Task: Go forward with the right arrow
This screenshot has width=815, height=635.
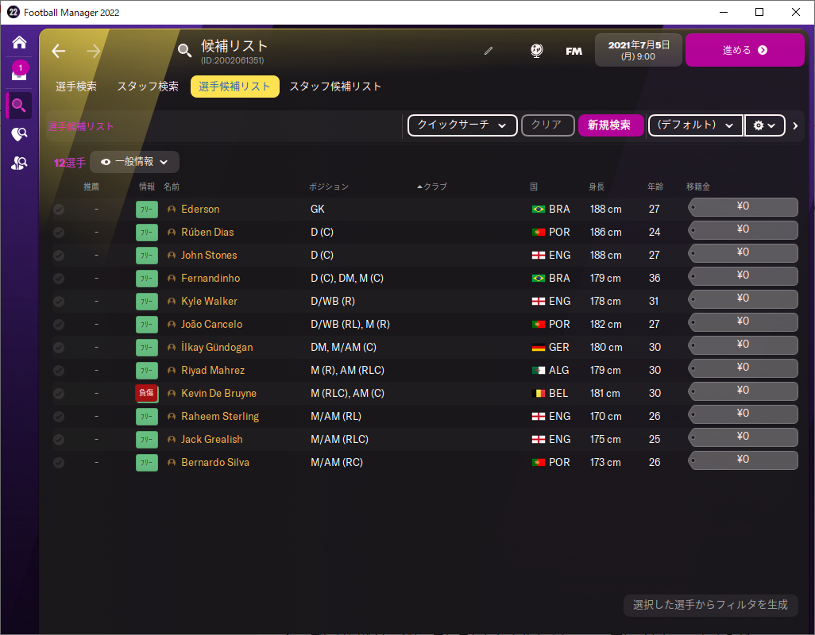Action: click(94, 51)
